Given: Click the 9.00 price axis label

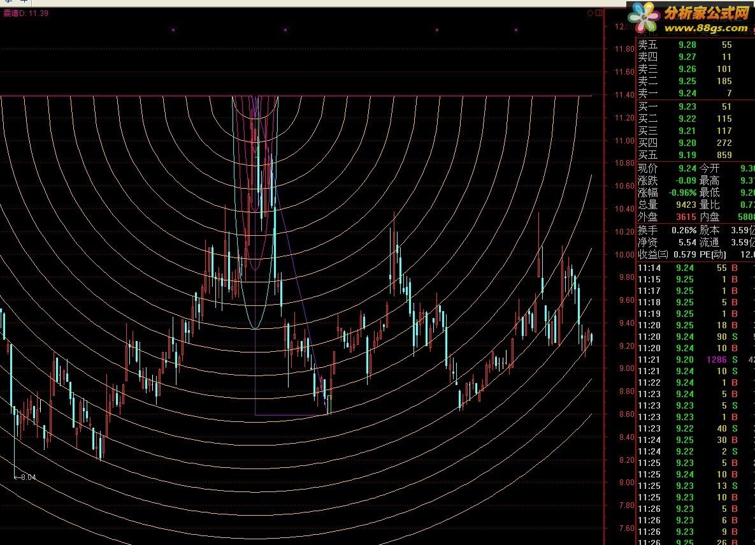Looking at the screenshot, I should click(x=626, y=368).
